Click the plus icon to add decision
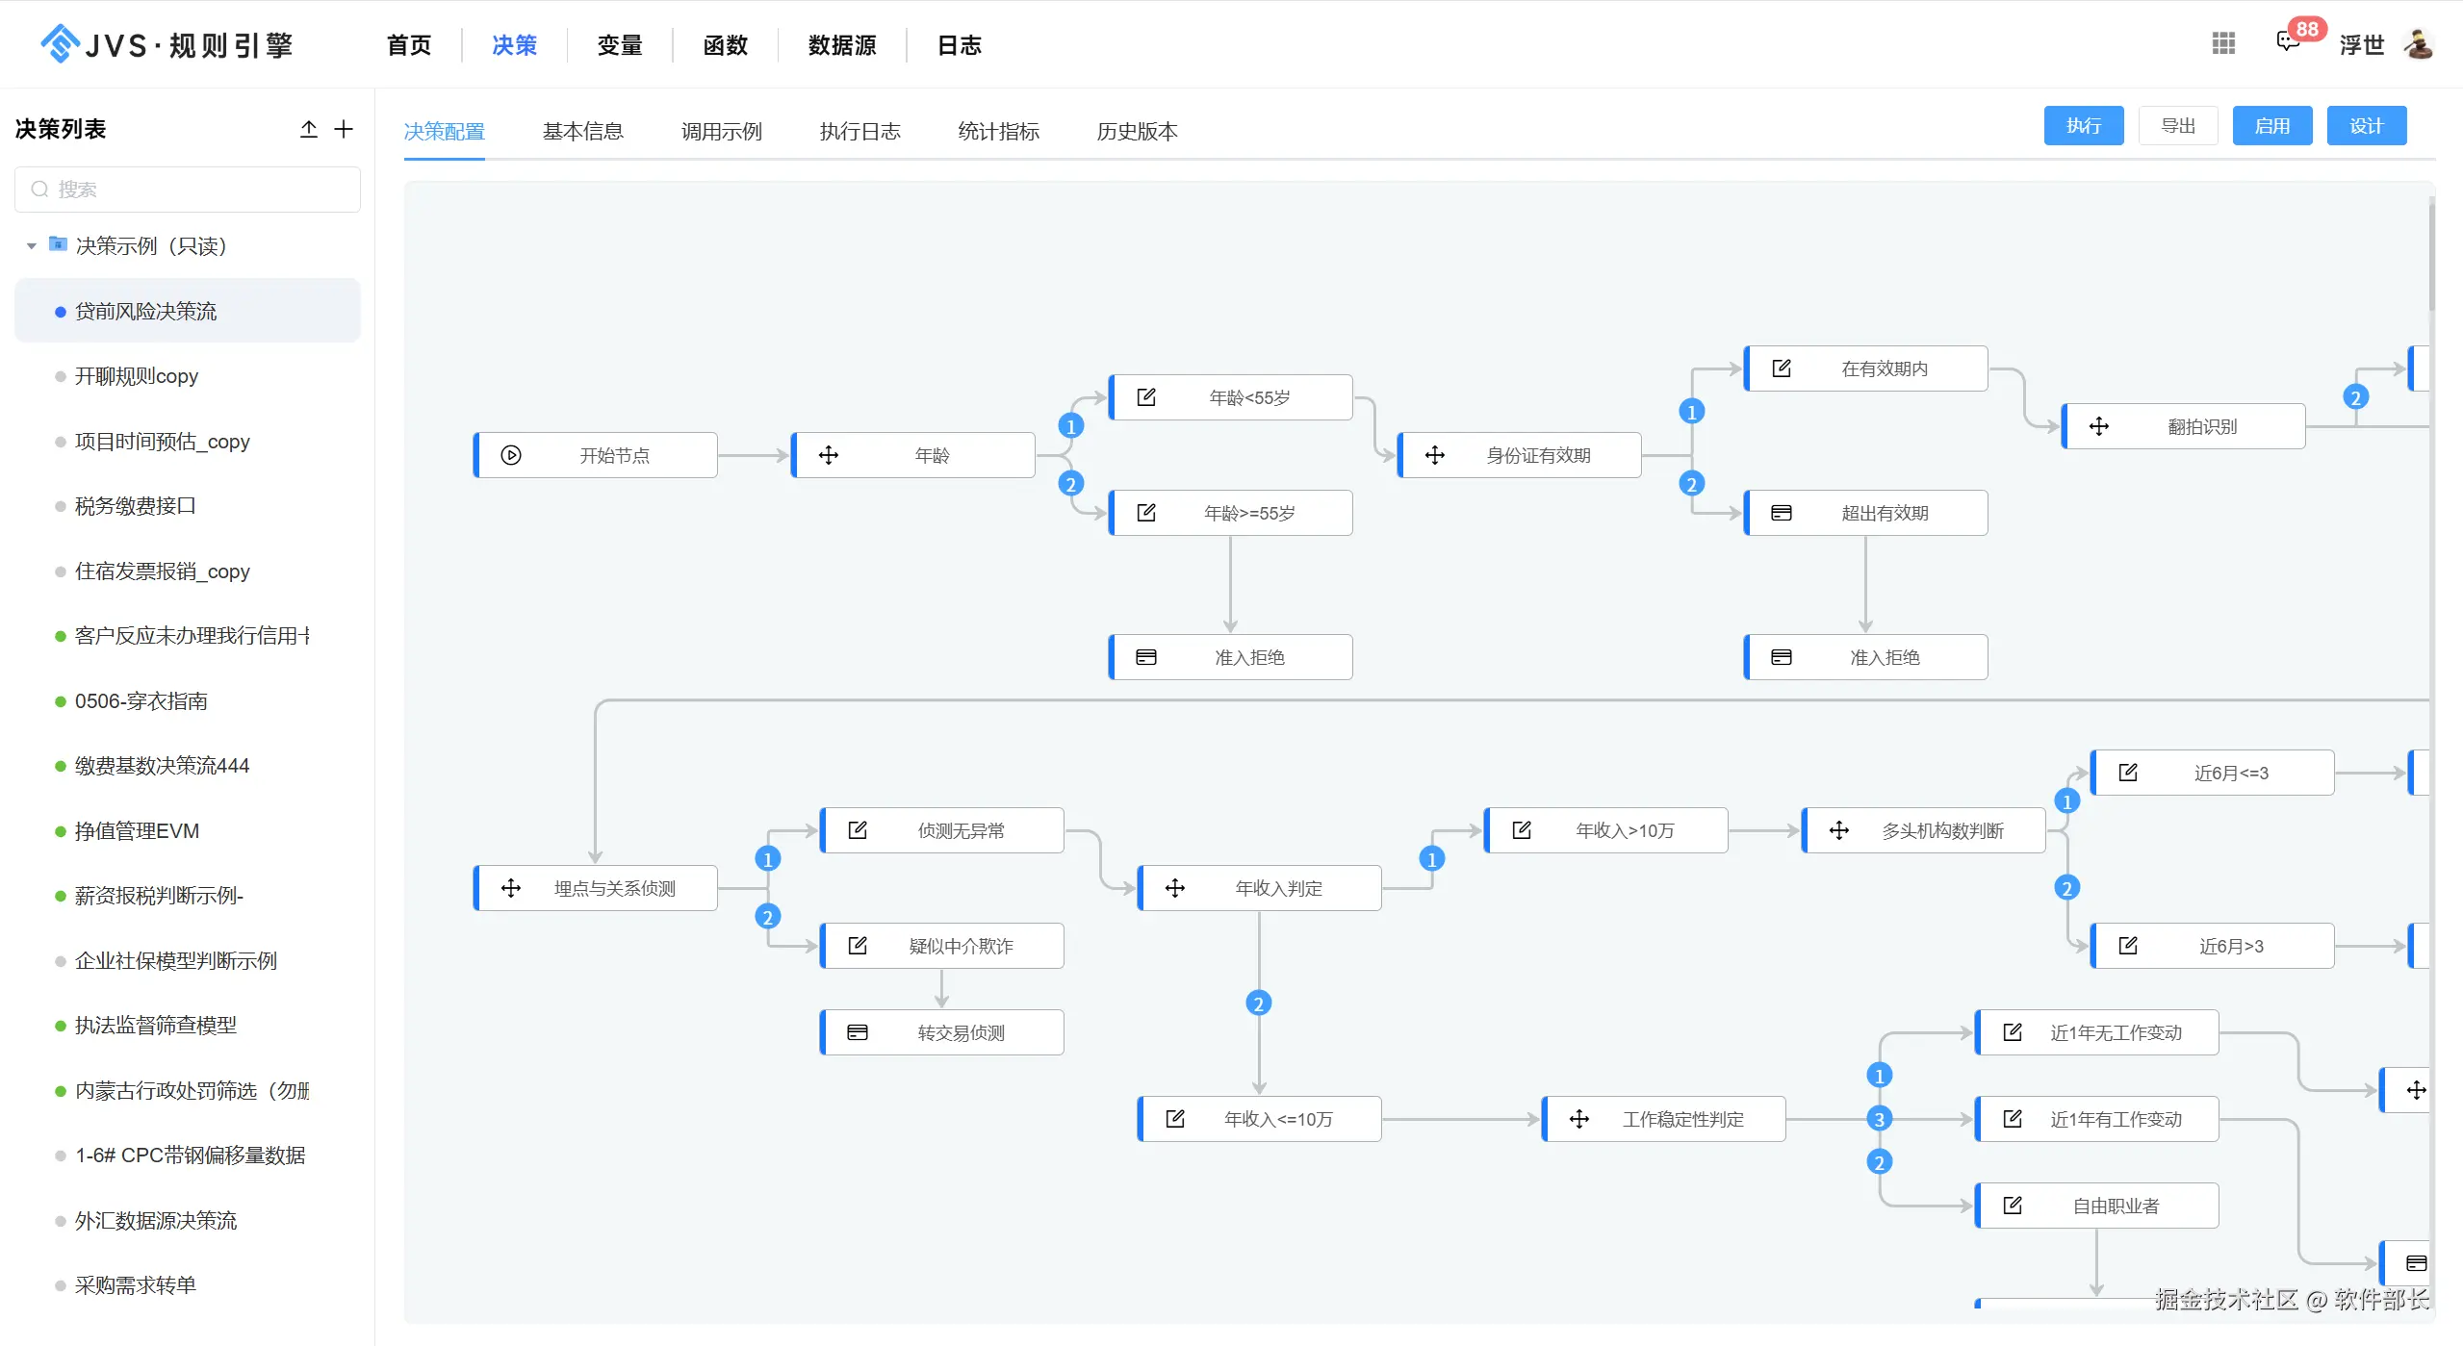This screenshot has height=1346, width=2463. [x=344, y=129]
